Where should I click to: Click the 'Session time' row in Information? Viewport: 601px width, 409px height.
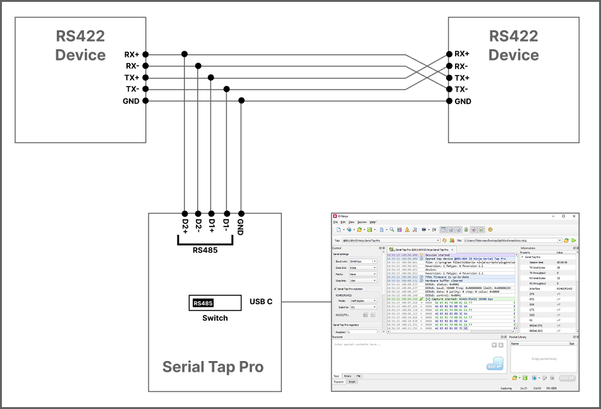click(x=548, y=263)
